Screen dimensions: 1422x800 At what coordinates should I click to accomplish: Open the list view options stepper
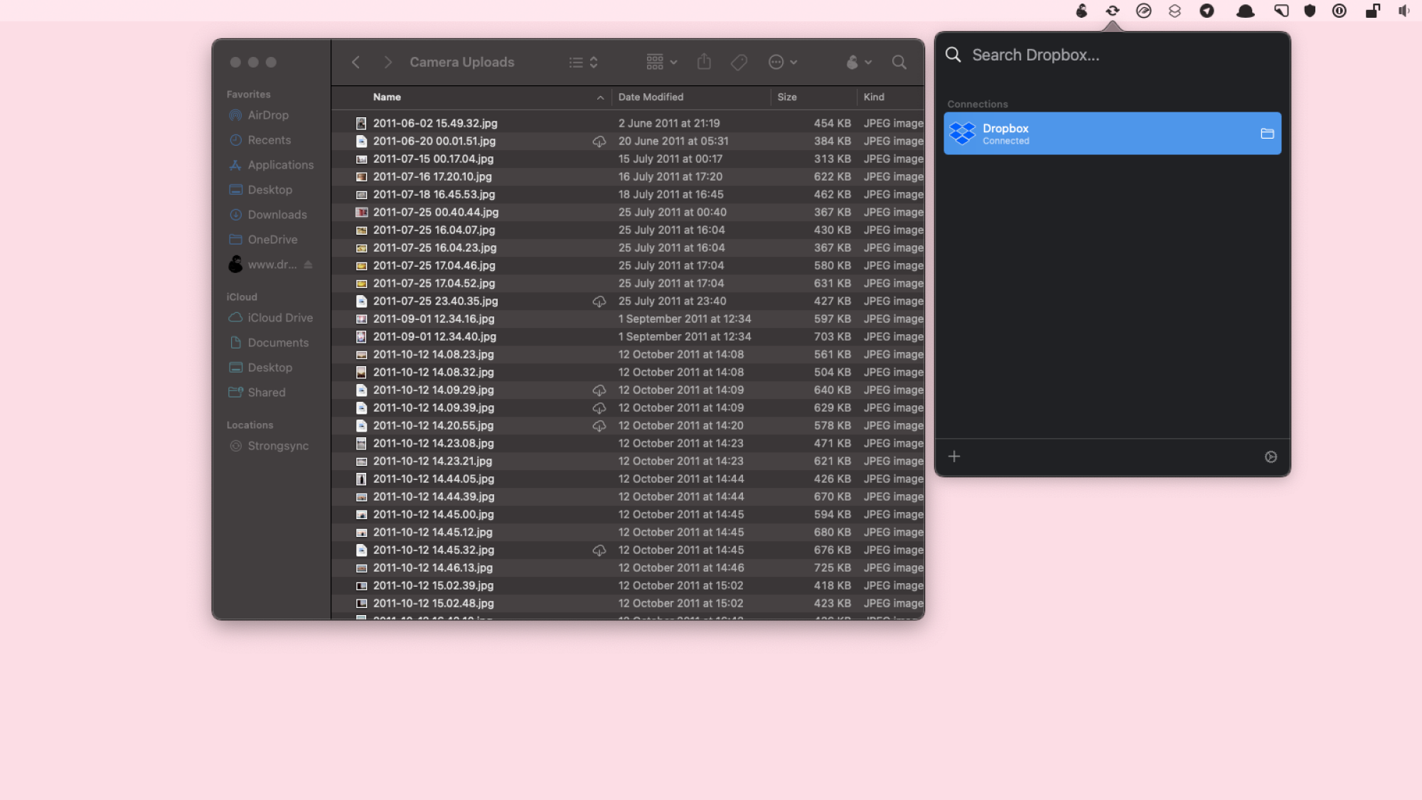tap(584, 63)
